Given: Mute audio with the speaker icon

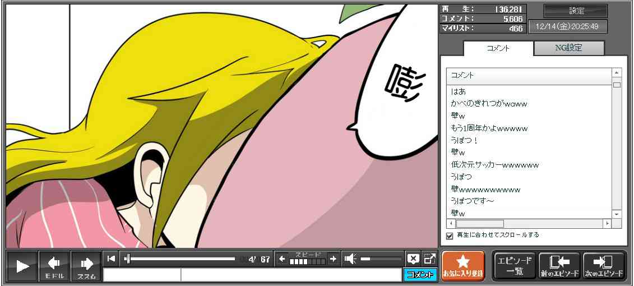Looking at the screenshot, I should [x=350, y=259].
